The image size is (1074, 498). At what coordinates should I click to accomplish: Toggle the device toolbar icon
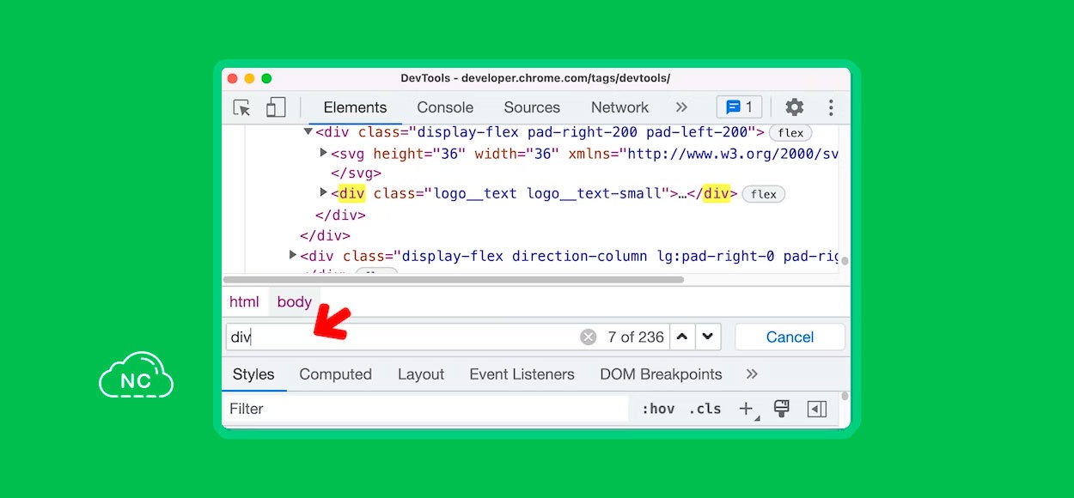[x=276, y=107]
